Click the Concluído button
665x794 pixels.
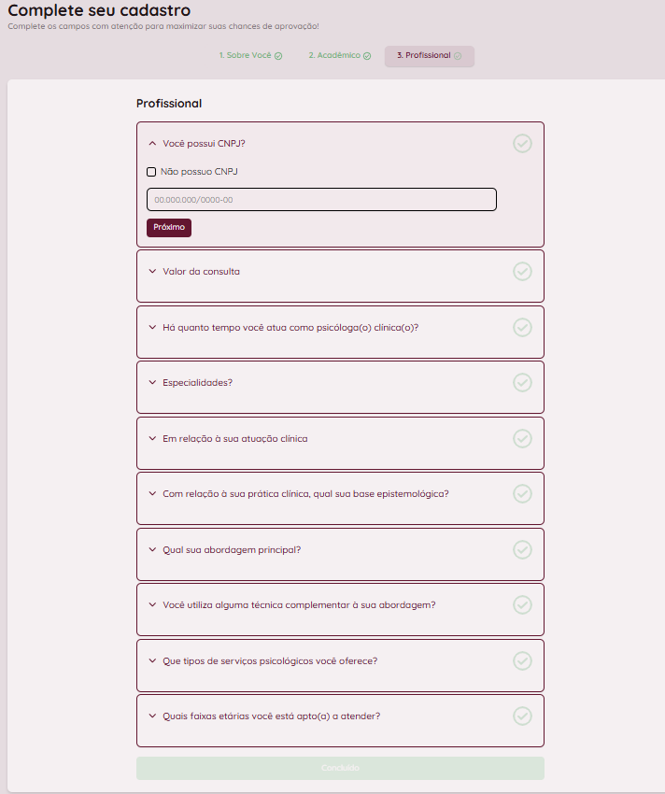click(340, 768)
